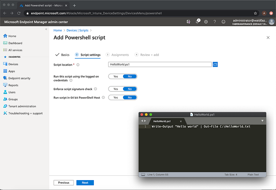Open Tab Size: 4 selector in editor
Image resolution: width=276 pixels, height=190 pixels.
231,175
